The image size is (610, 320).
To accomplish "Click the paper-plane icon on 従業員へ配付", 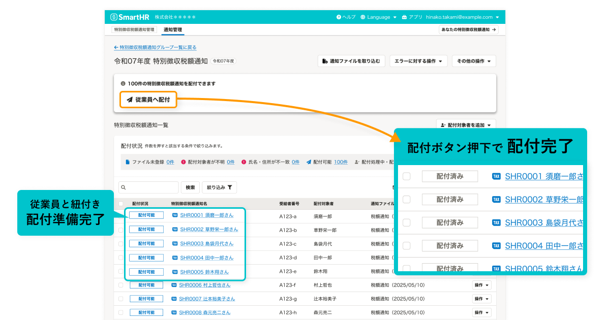I will pos(129,99).
